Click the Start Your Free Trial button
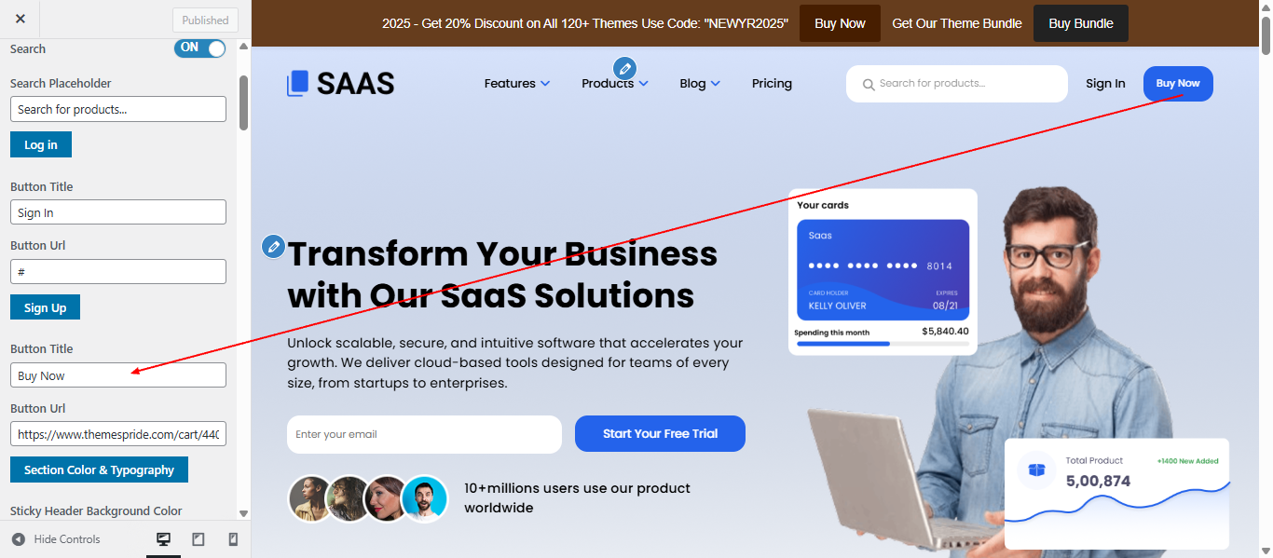 click(x=660, y=434)
